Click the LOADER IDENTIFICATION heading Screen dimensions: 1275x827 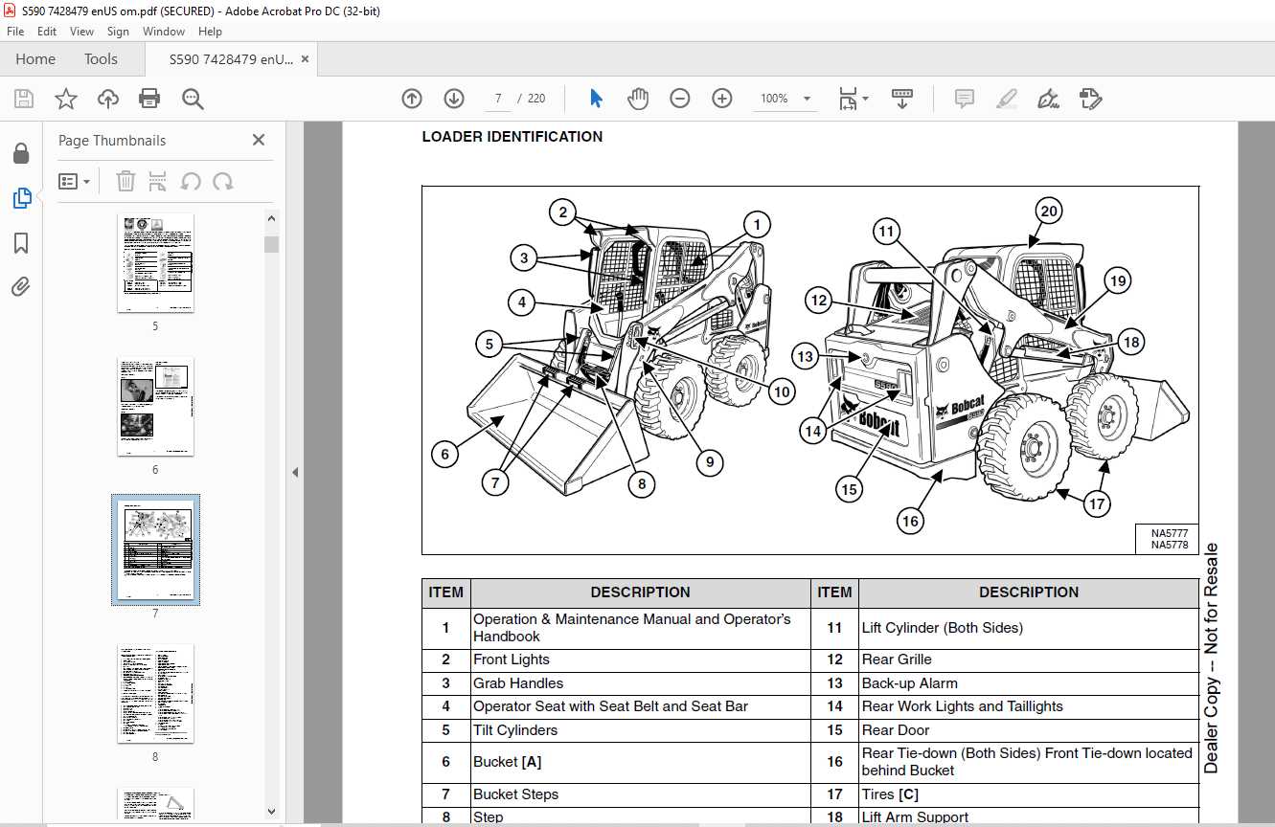512,137
